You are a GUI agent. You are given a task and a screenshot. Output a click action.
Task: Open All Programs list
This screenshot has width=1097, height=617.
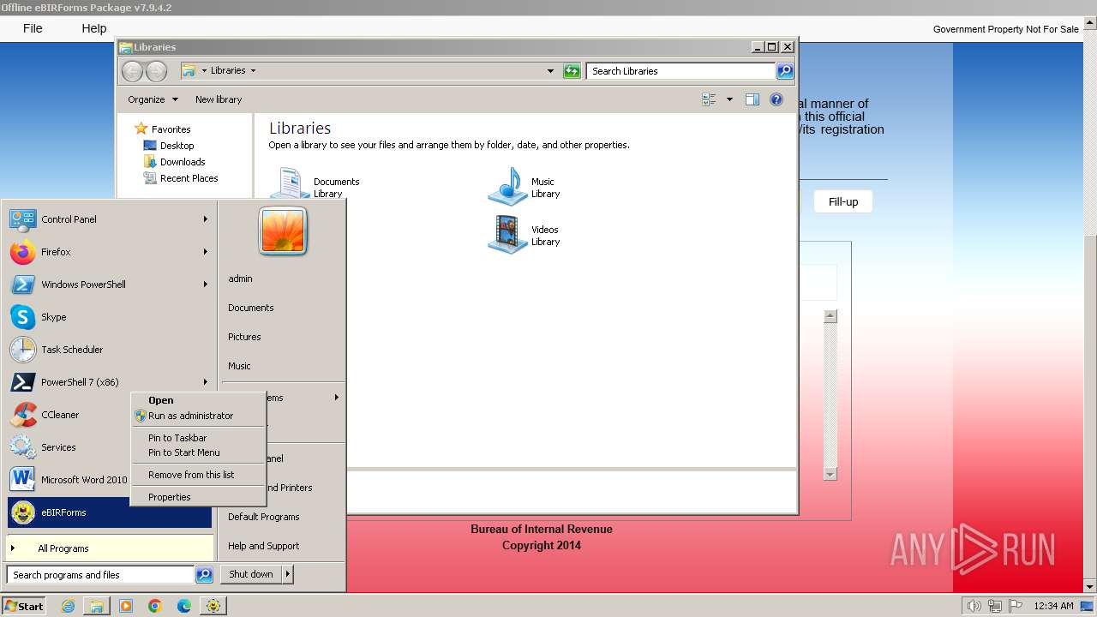[110, 548]
